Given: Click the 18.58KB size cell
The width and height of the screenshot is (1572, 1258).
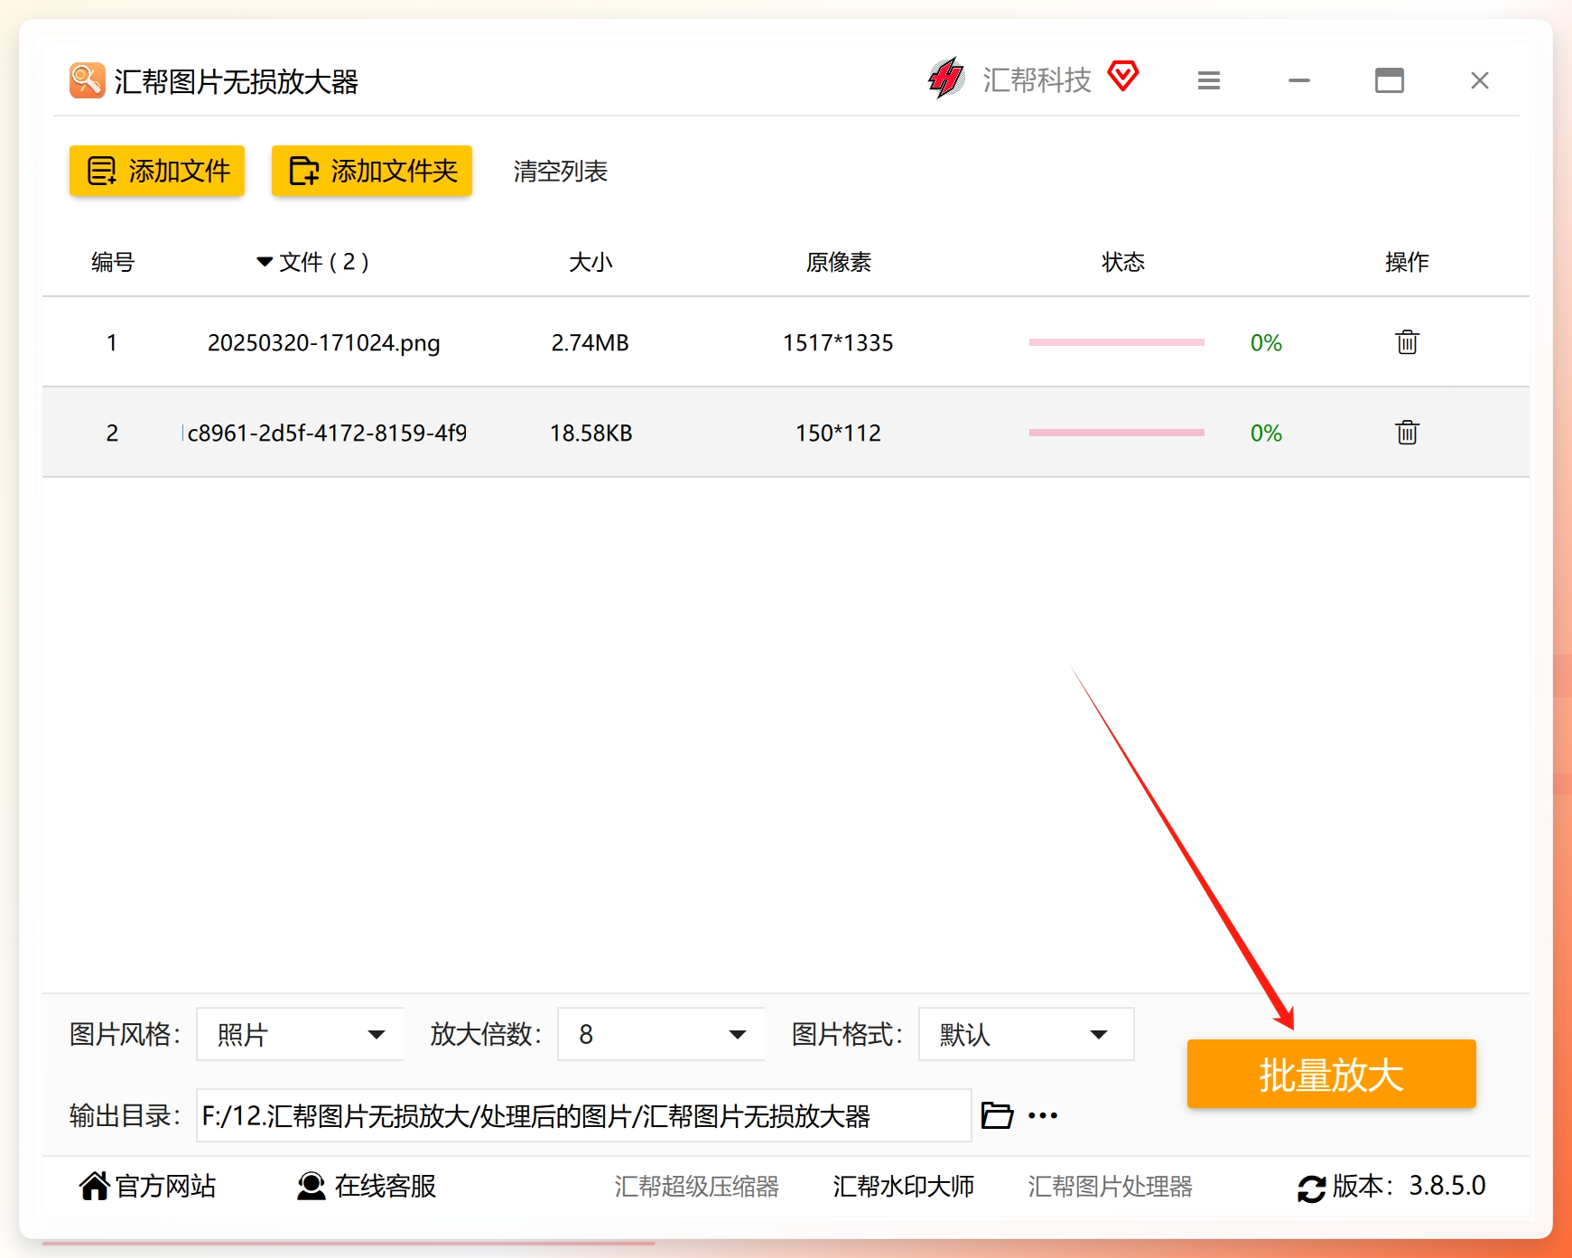Looking at the screenshot, I should click(591, 433).
